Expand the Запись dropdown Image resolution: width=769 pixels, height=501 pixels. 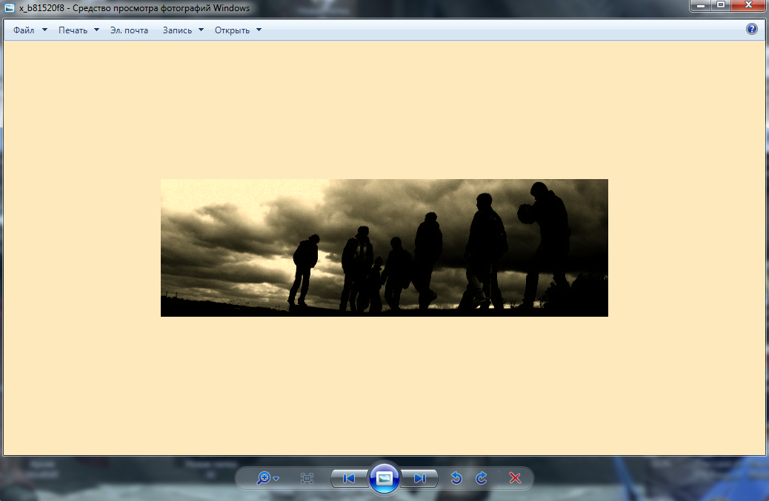pos(201,30)
